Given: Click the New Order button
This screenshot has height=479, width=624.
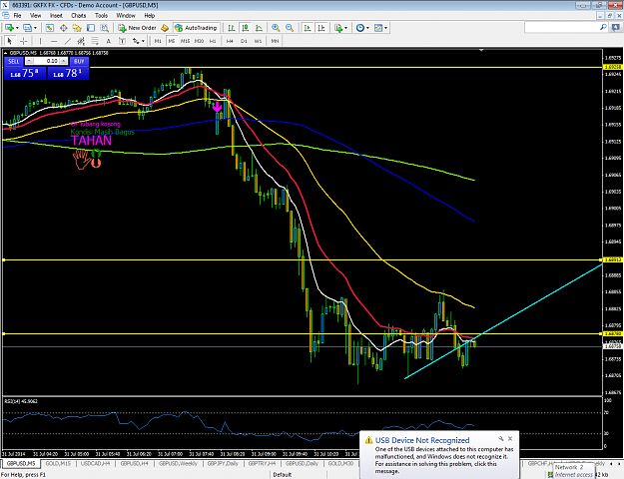Looking at the screenshot, I should pyautogui.click(x=138, y=28).
